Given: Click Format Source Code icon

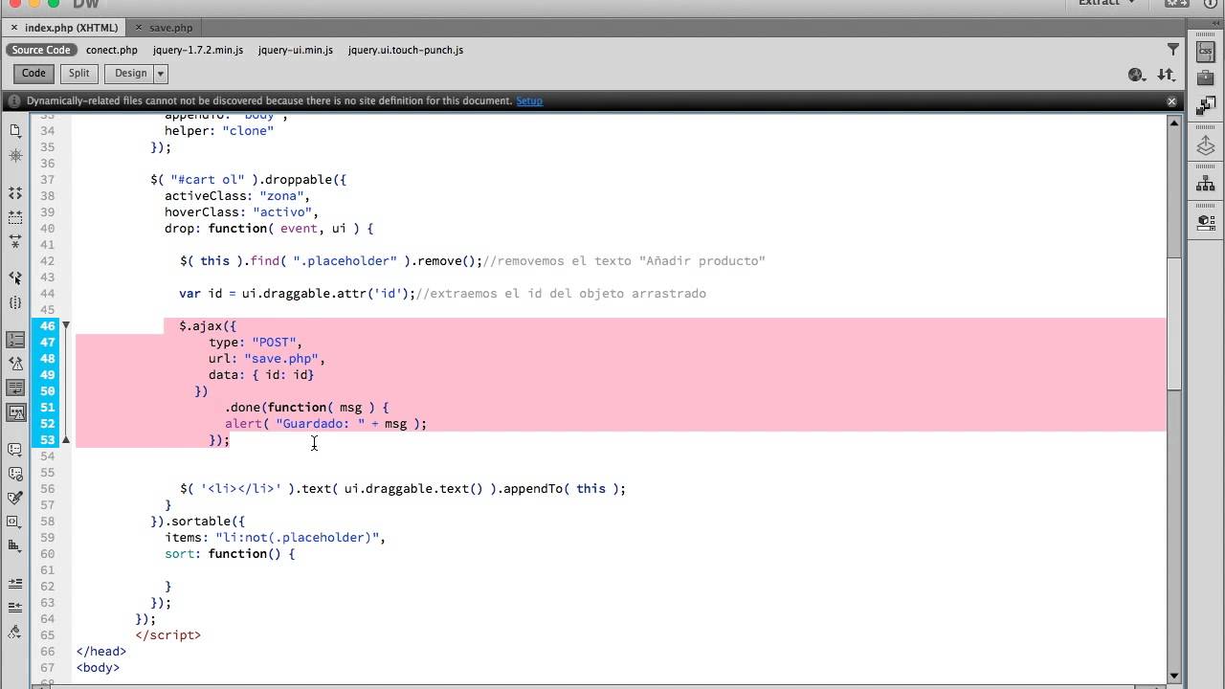Looking at the screenshot, I should click(15, 632).
